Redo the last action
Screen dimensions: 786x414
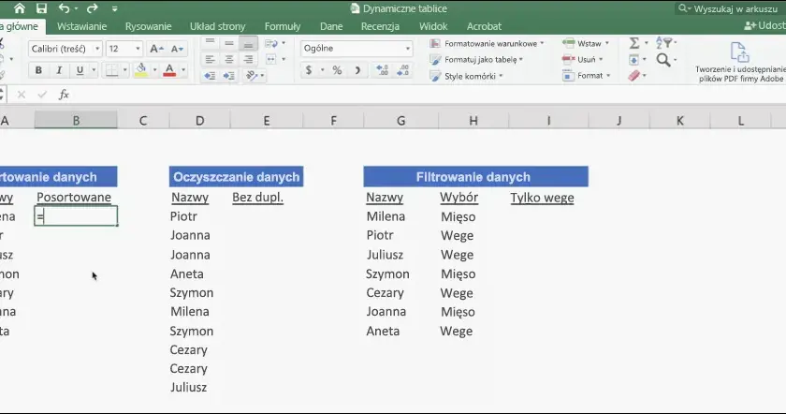pos(93,8)
